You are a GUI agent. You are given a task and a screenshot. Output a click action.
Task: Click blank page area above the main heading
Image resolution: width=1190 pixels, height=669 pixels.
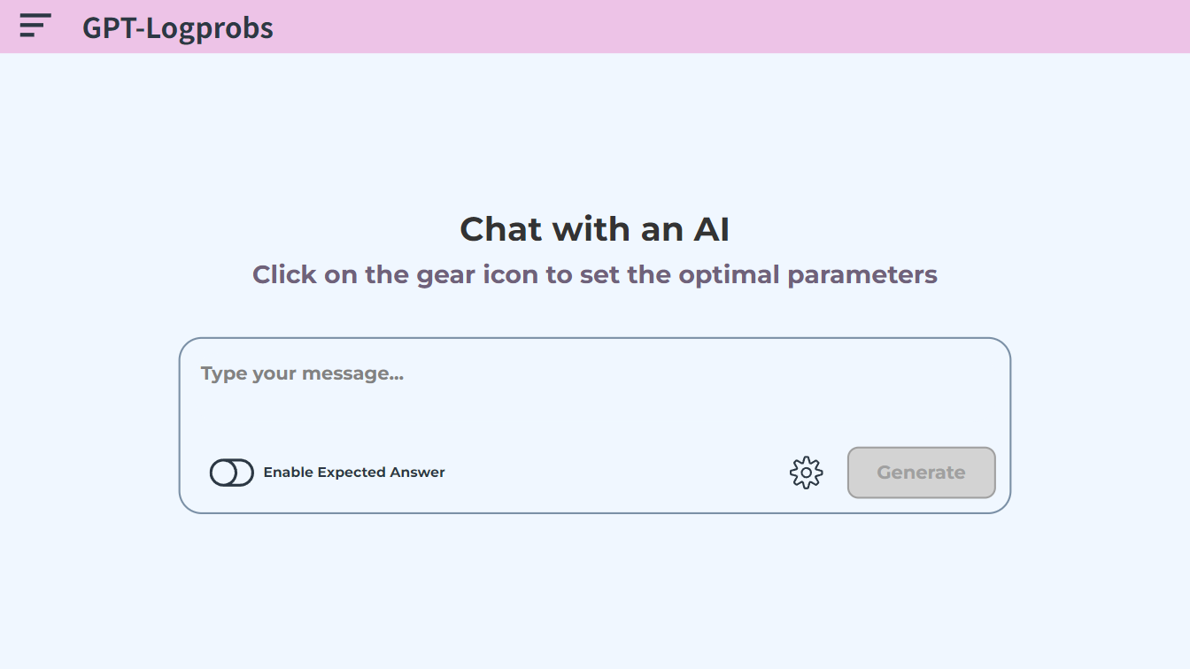click(594, 133)
